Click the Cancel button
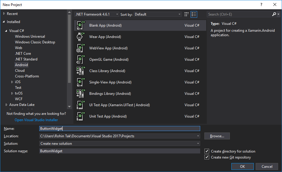Viewport: 282px width, 172px height. [267, 166]
